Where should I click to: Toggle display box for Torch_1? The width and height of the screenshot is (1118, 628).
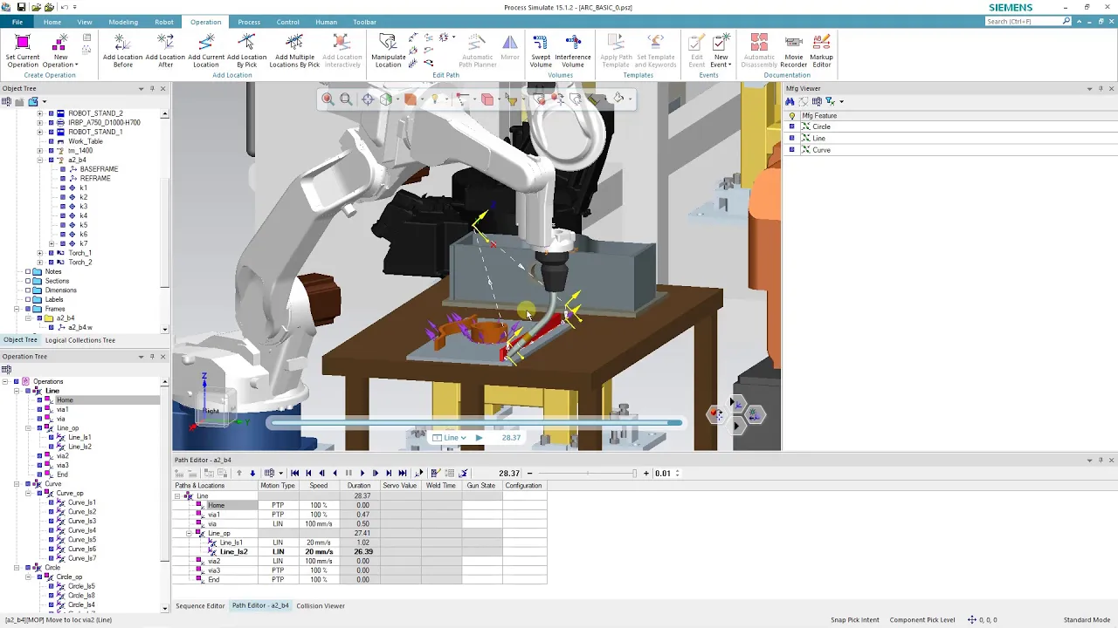click(51, 253)
